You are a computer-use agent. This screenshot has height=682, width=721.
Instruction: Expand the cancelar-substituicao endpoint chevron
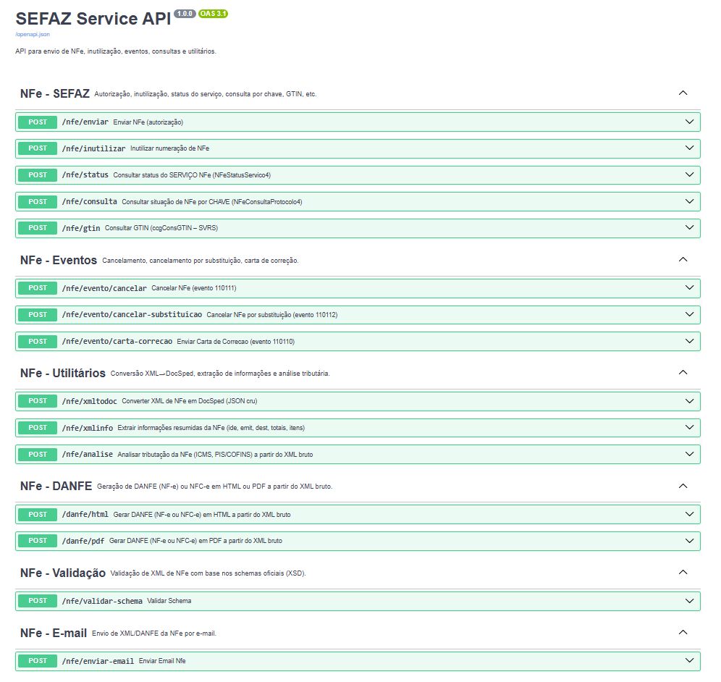click(x=689, y=315)
